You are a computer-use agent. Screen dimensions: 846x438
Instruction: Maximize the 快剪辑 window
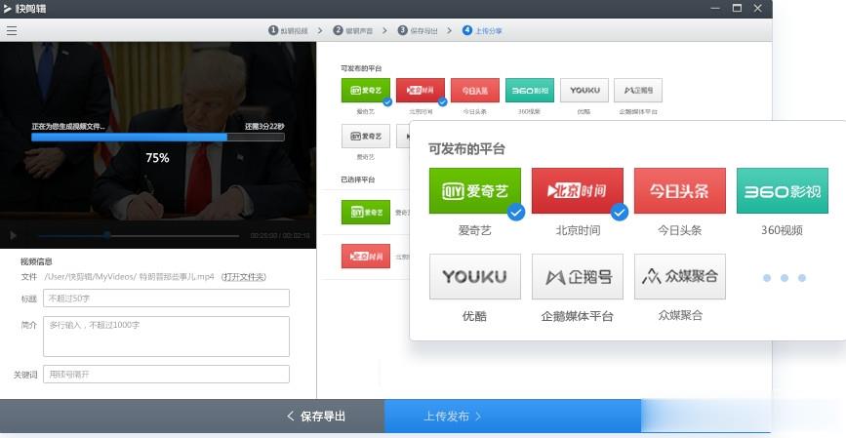(x=737, y=8)
